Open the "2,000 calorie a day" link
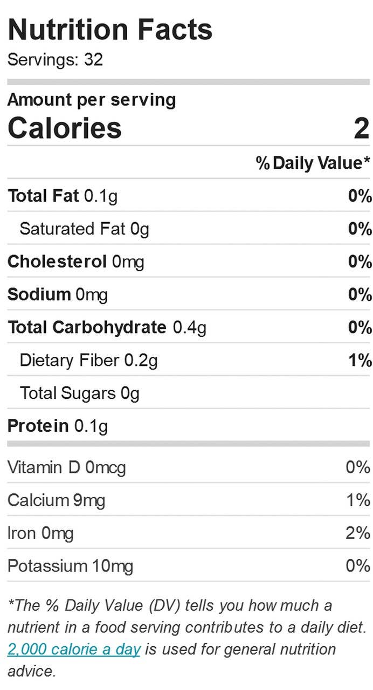 click(x=74, y=649)
